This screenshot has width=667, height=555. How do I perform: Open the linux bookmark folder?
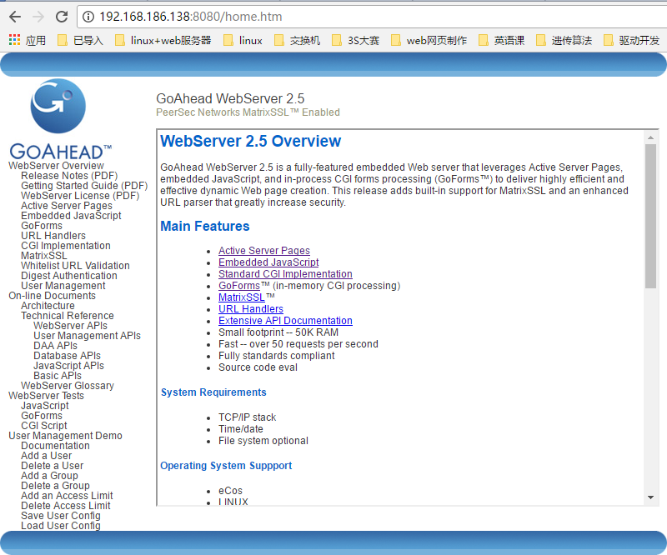[243, 40]
